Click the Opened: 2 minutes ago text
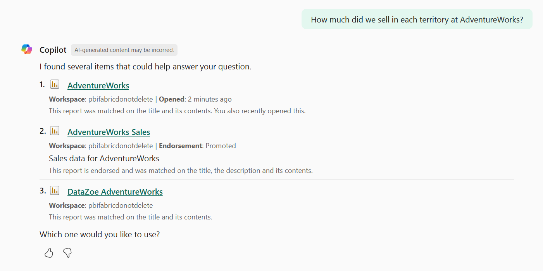The width and height of the screenshot is (543, 271). (x=195, y=99)
